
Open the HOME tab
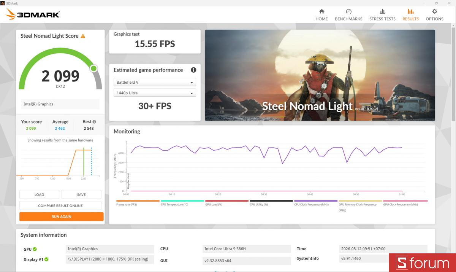321,15
